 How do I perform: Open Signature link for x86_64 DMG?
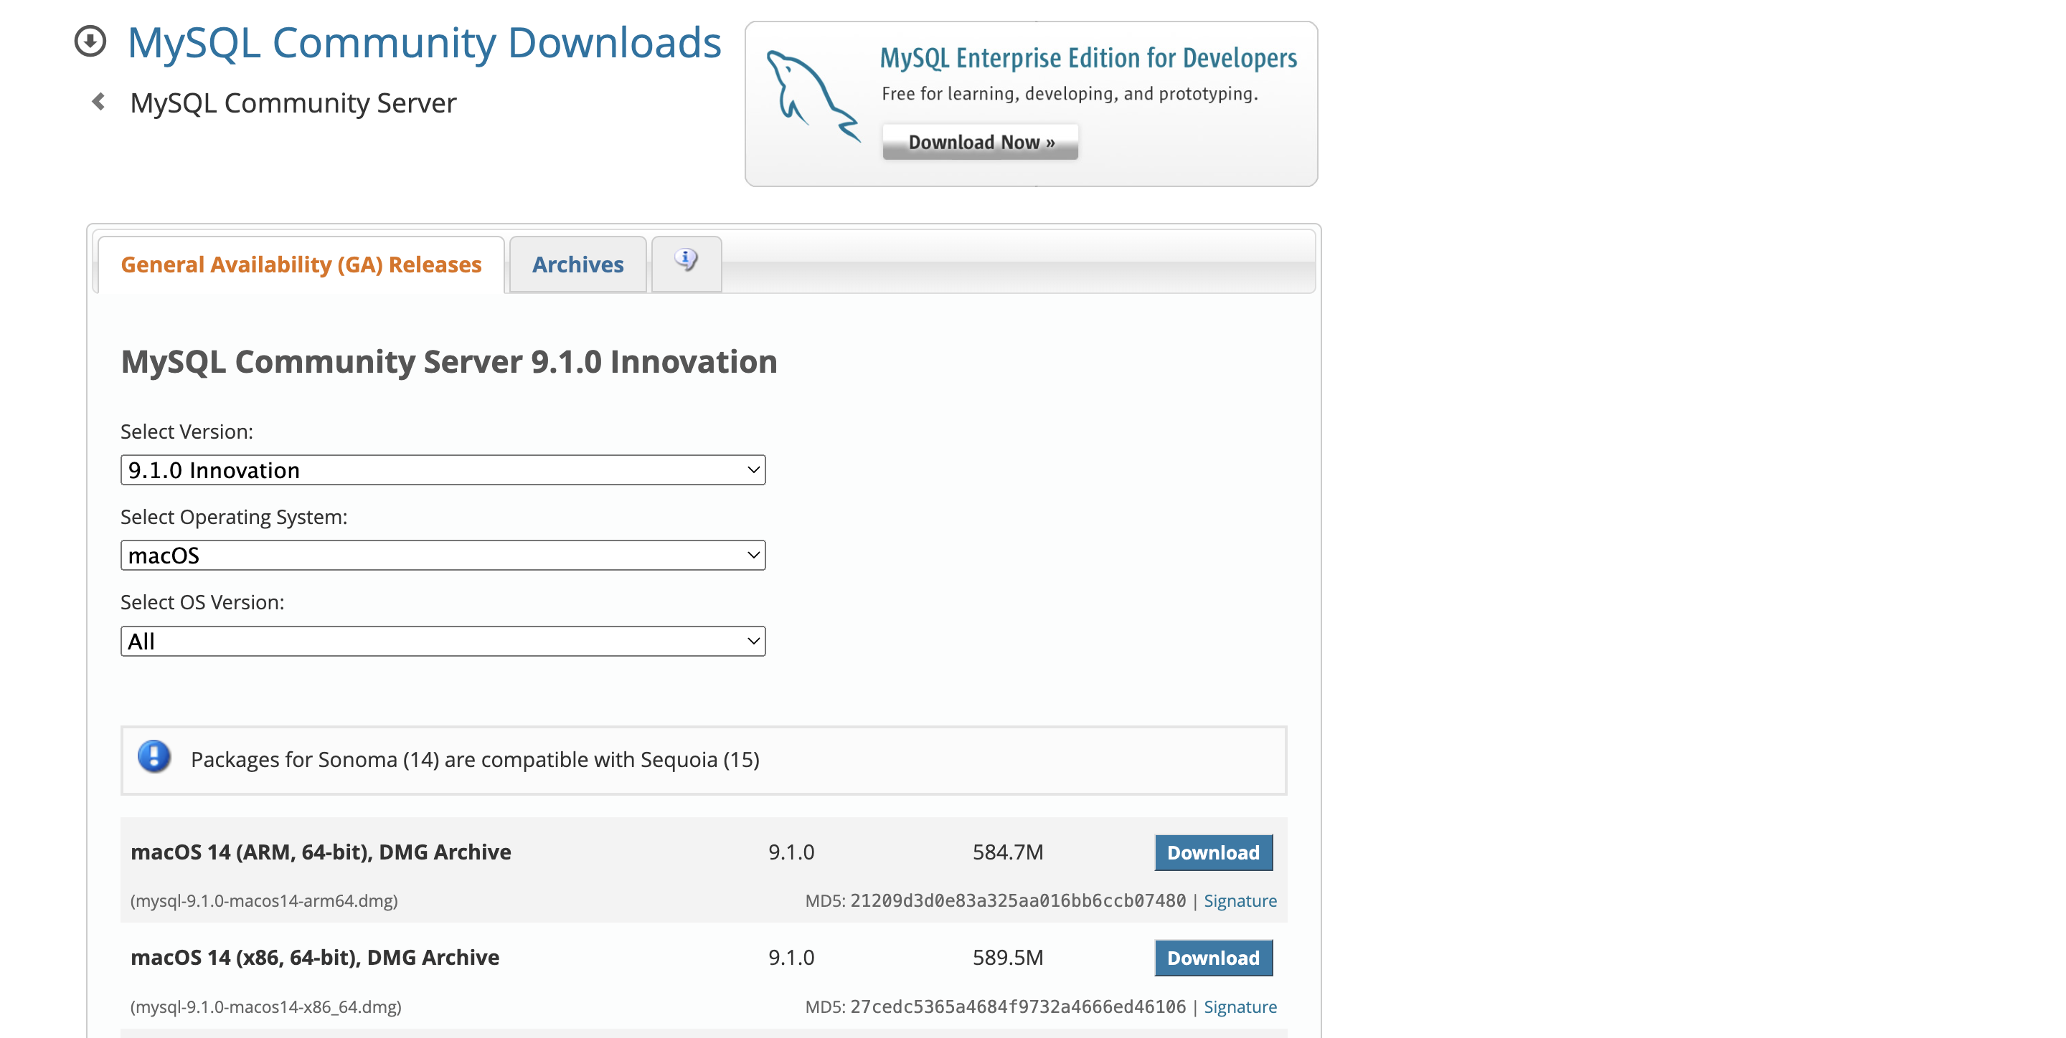[x=1239, y=1006]
